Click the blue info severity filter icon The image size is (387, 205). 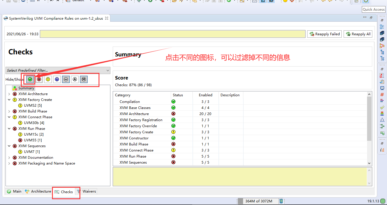point(57,79)
